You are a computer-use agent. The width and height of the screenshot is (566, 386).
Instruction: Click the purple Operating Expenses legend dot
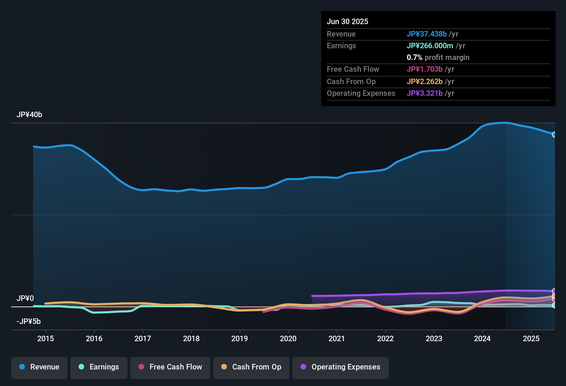[x=303, y=367]
